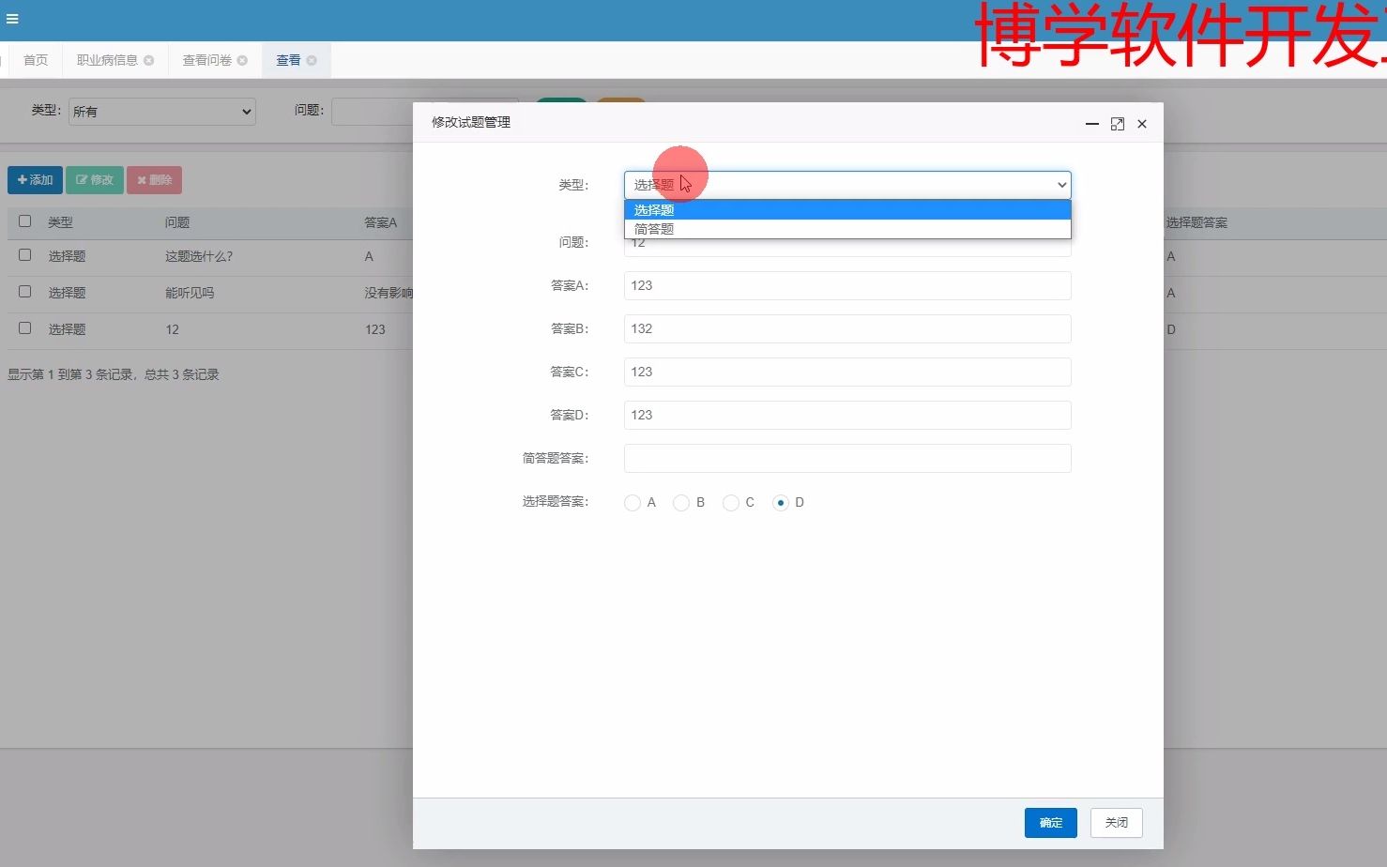Collapse the 类型 combo box in dialog
Viewport: 1387px width, 867px height.
coord(847,185)
